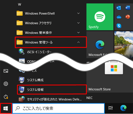Screen dimensions: 133x114
Task: Open the Microsoft Edge tile
Action: (x=100, y=44)
